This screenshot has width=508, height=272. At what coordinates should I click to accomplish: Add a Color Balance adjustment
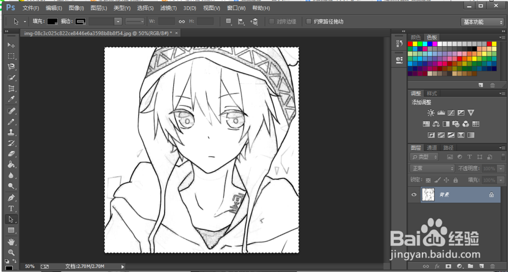(x=436, y=124)
